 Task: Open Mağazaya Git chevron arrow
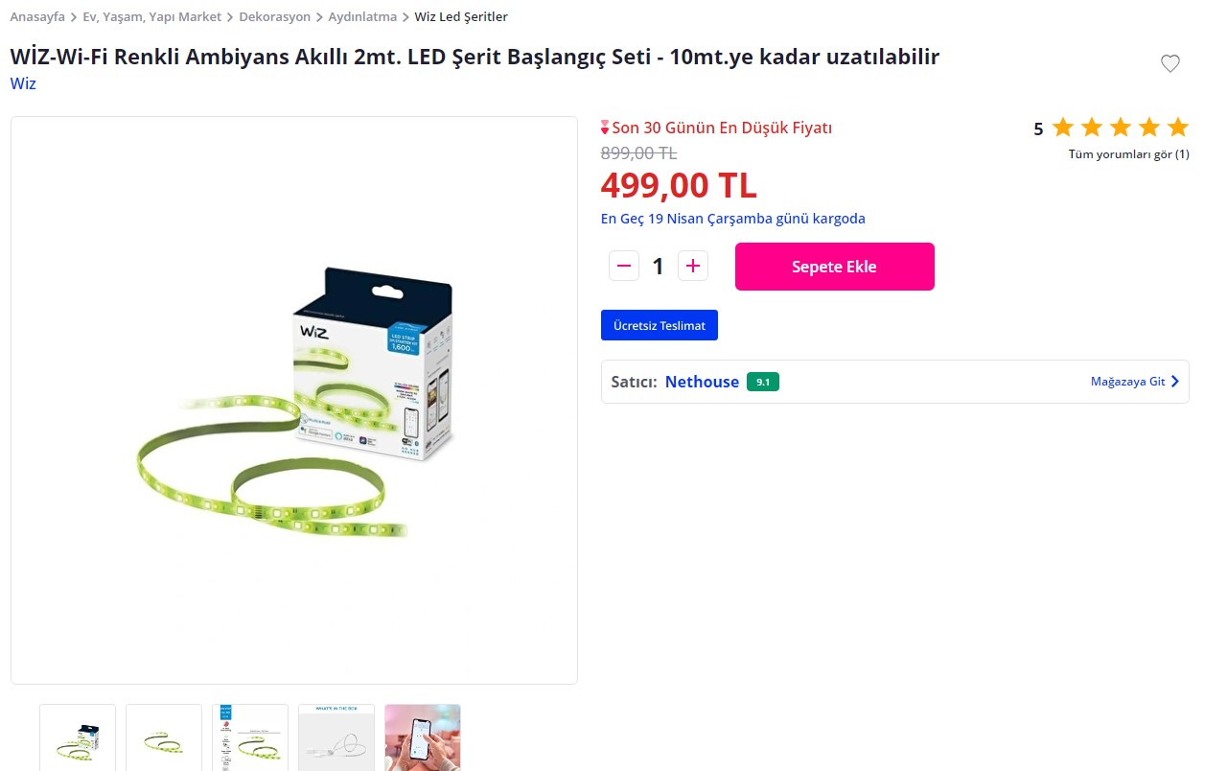coord(1175,382)
